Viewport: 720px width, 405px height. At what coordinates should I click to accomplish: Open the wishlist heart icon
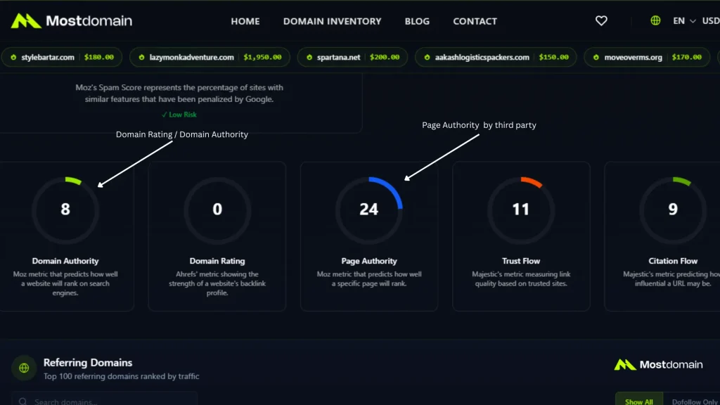click(601, 20)
